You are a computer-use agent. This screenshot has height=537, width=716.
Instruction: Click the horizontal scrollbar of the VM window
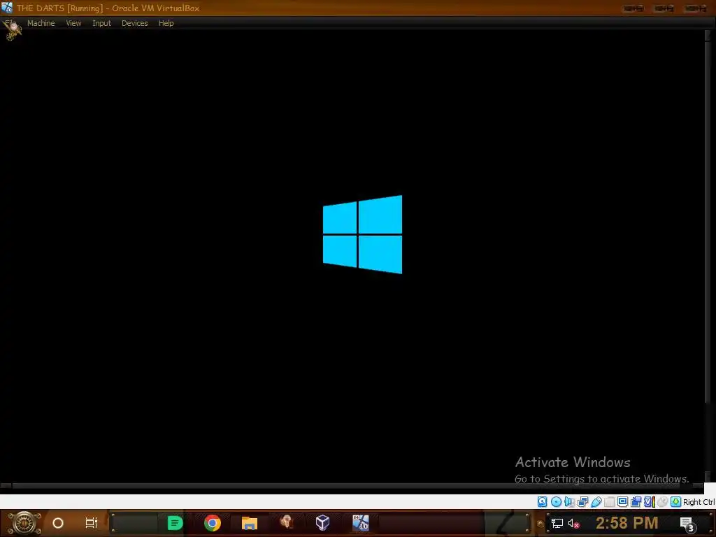pyautogui.click(x=352, y=486)
